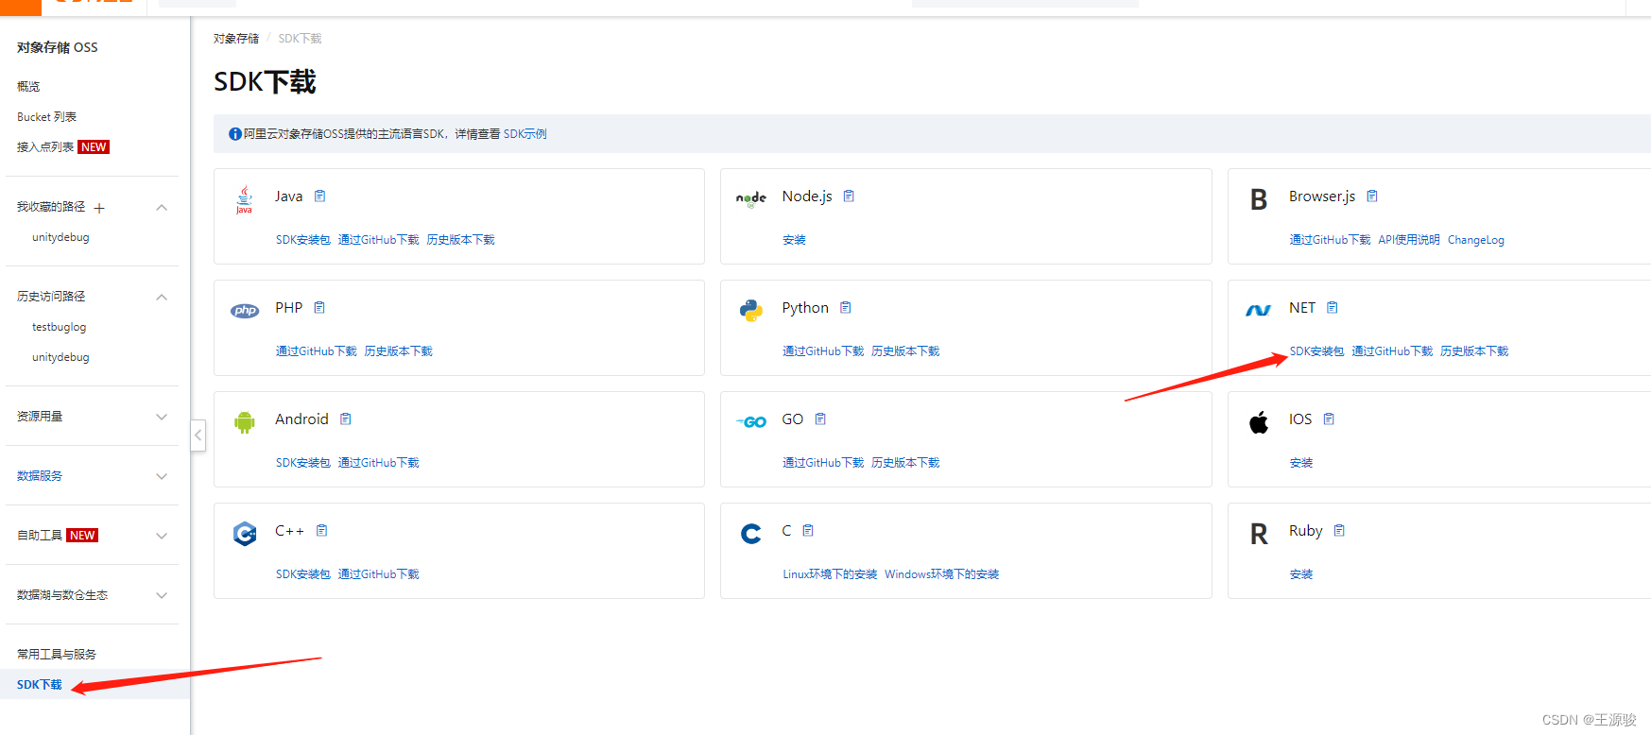Click the Java logo icon
The height and width of the screenshot is (735, 1651).
point(245,199)
